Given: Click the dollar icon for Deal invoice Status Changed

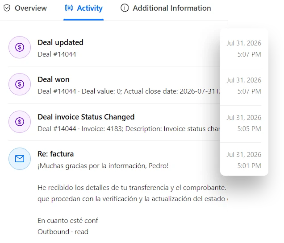Looking at the screenshot, I should click(20, 122).
